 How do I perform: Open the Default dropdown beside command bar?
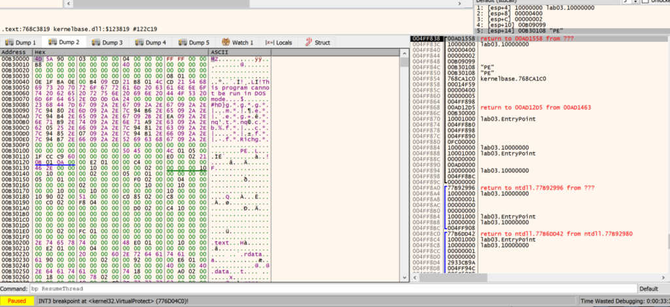pos(654,289)
